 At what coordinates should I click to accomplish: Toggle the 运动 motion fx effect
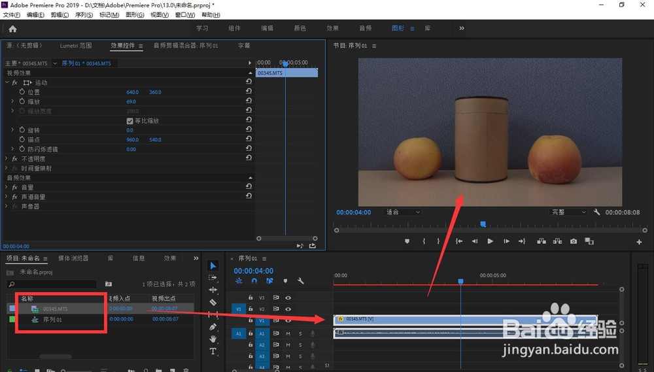(14, 82)
